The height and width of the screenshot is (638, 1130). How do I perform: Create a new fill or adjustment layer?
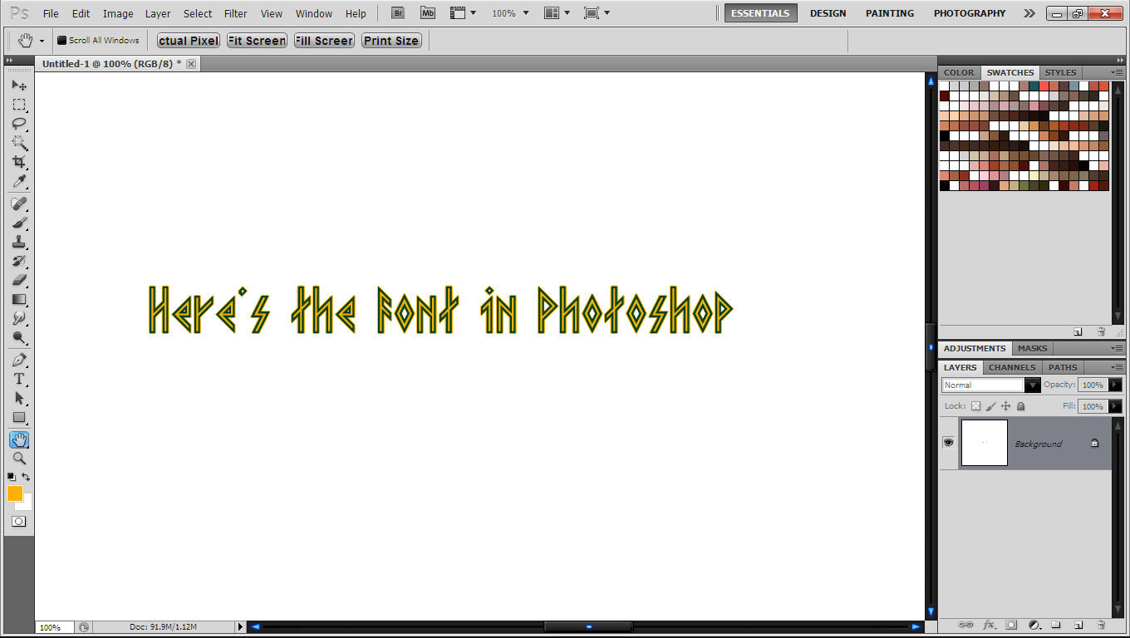tap(1034, 624)
